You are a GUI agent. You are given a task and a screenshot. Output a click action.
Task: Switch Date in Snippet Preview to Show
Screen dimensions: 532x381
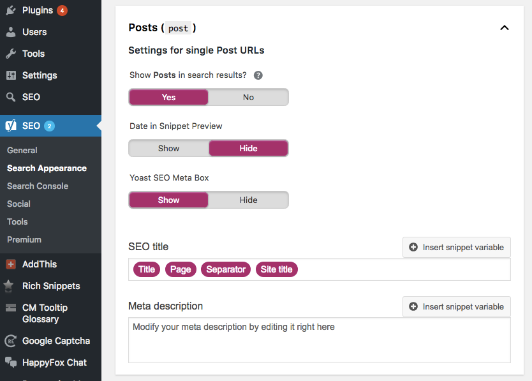pos(169,149)
